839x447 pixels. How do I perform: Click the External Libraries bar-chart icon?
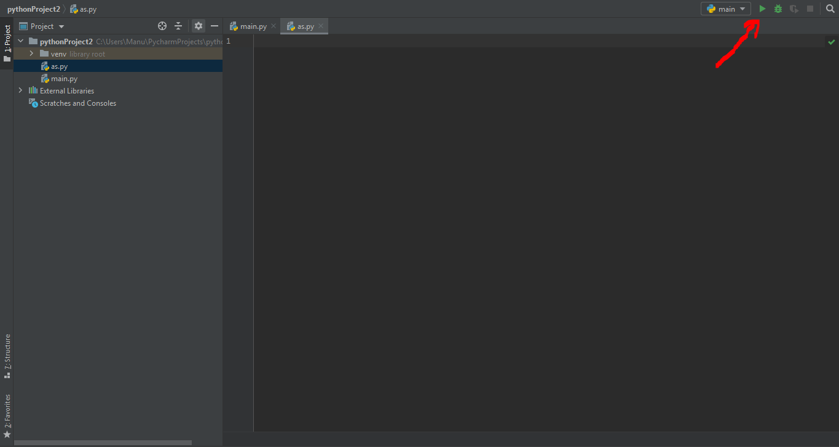click(33, 90)
